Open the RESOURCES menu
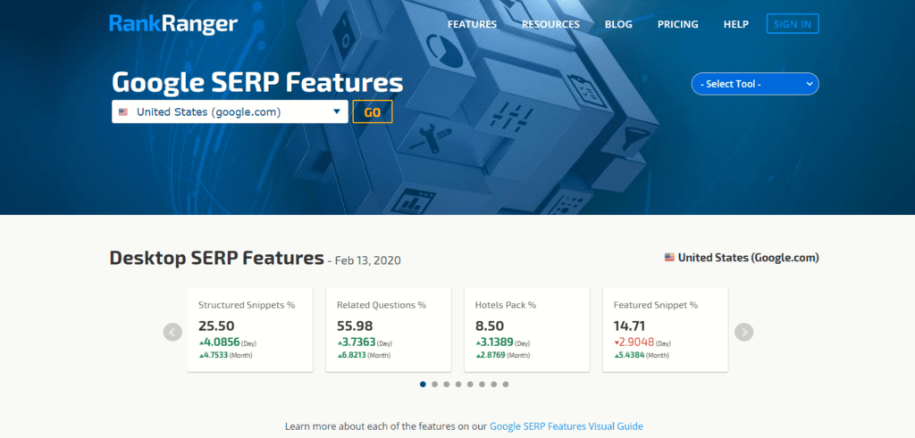 pyautogui.click(x=550, y=24)
